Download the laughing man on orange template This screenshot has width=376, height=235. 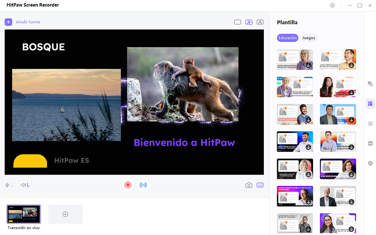(x=351, y=65)
